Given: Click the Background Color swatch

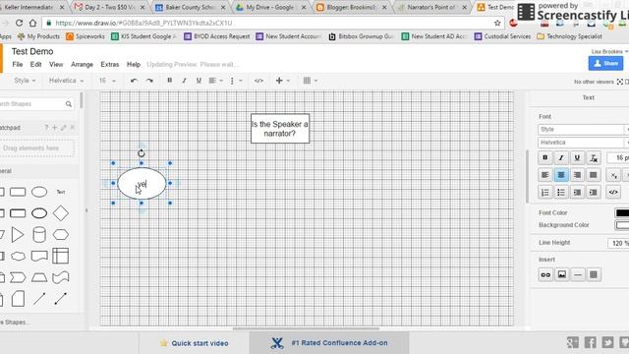Looking at the screenshot, I should tap(622, 225).
